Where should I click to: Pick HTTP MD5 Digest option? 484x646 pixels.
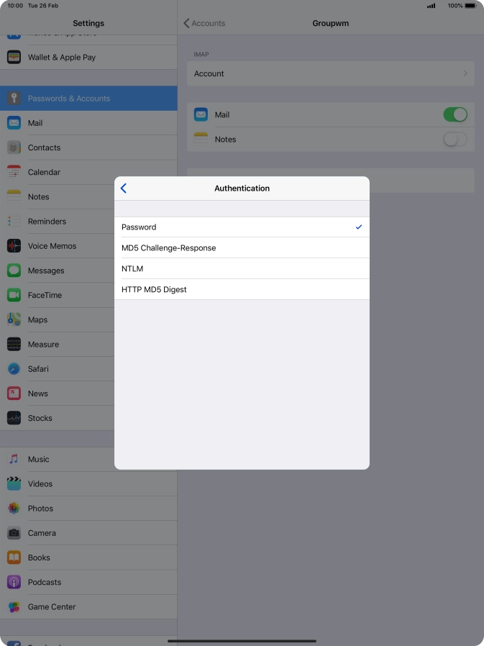242,290
